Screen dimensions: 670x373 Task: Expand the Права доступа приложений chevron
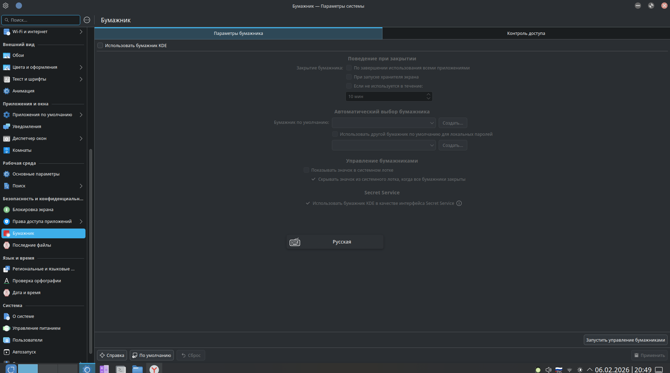coord(81,222)
